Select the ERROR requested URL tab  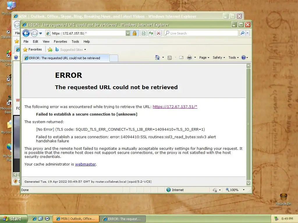(x=66, y=58)
